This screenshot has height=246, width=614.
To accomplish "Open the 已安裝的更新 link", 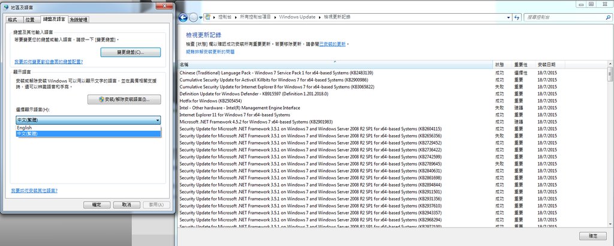I will click(332, 44).
